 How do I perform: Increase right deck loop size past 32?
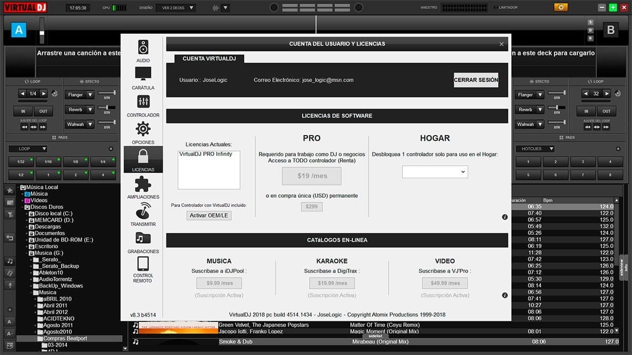[x=607, y=94]
